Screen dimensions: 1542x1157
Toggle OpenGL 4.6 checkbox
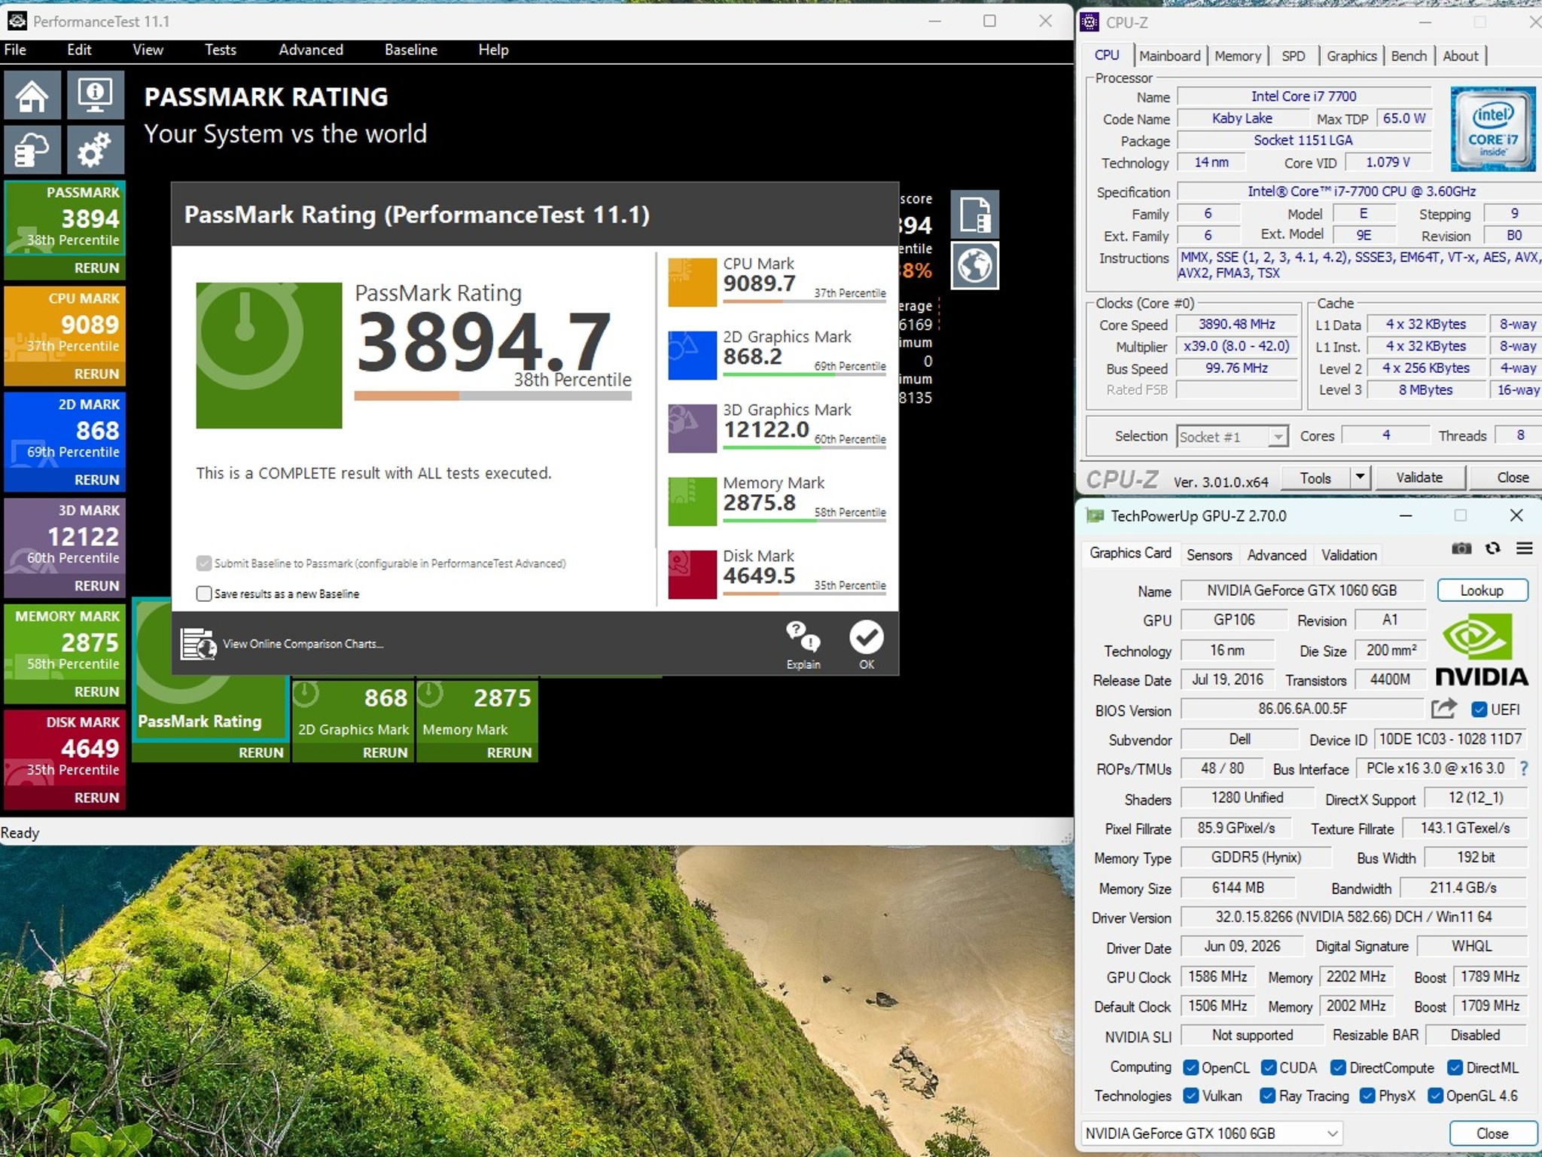click(1436, 1095)
